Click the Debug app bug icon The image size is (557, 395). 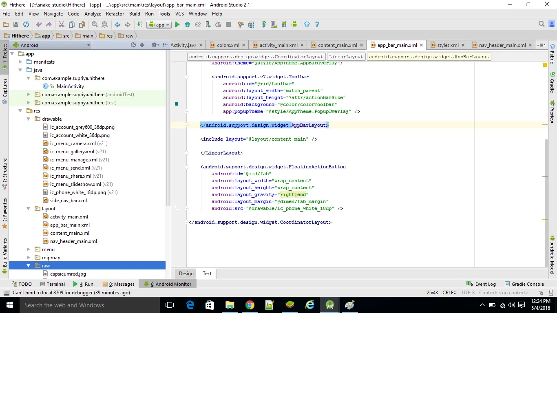click(x=188, y=25)
